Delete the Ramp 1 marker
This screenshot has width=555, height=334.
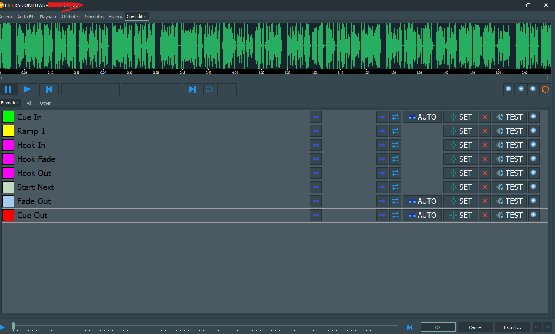pyautogui.click(x=485, y=131)
